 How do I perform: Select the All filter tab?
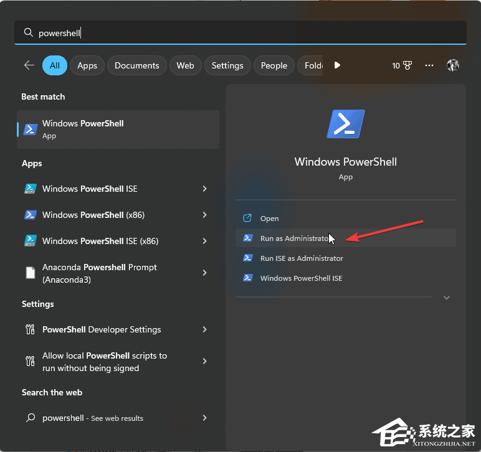[55, 65]
